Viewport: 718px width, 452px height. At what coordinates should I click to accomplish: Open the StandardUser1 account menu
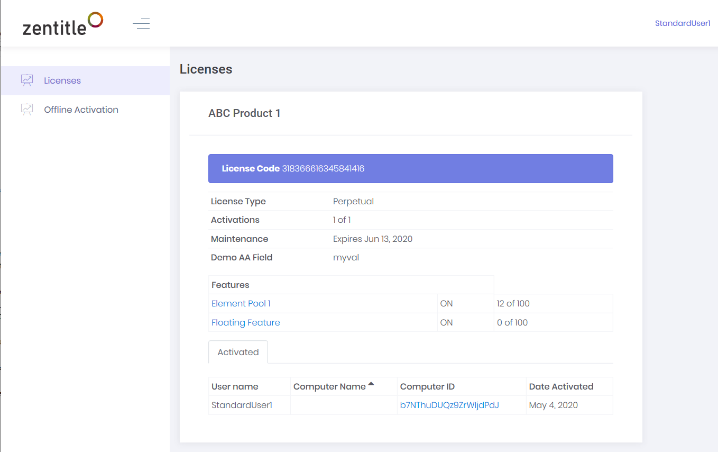coord(682,23)
